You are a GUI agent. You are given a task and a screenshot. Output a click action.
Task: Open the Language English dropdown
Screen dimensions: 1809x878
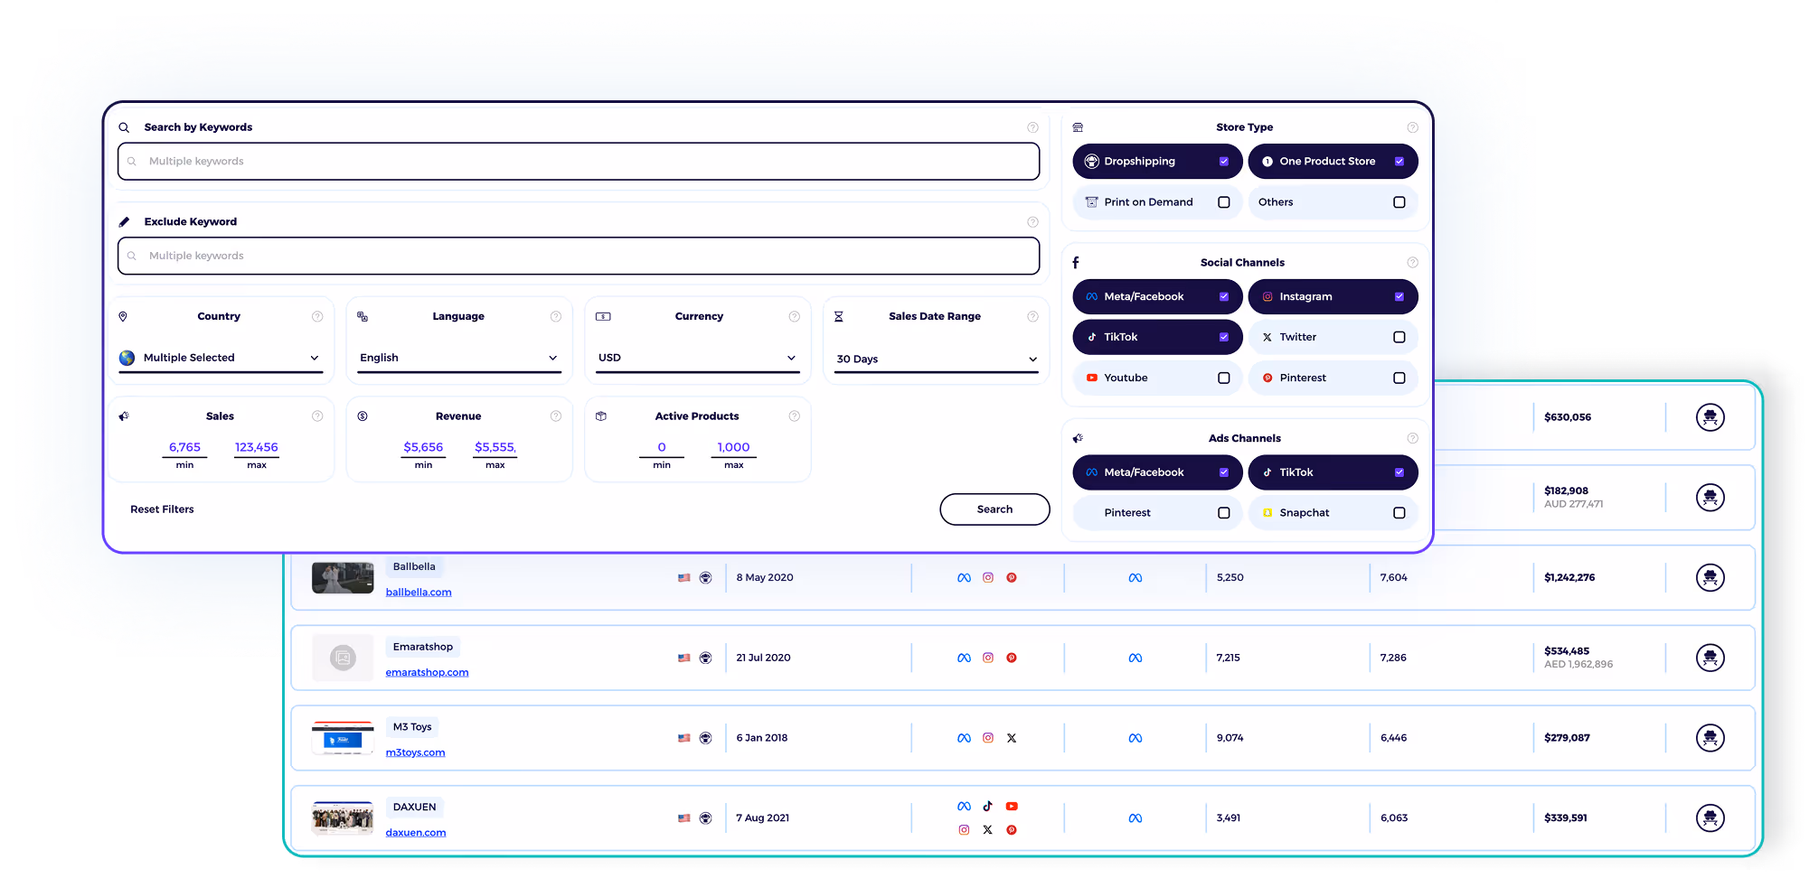click(x=458, y=358)
